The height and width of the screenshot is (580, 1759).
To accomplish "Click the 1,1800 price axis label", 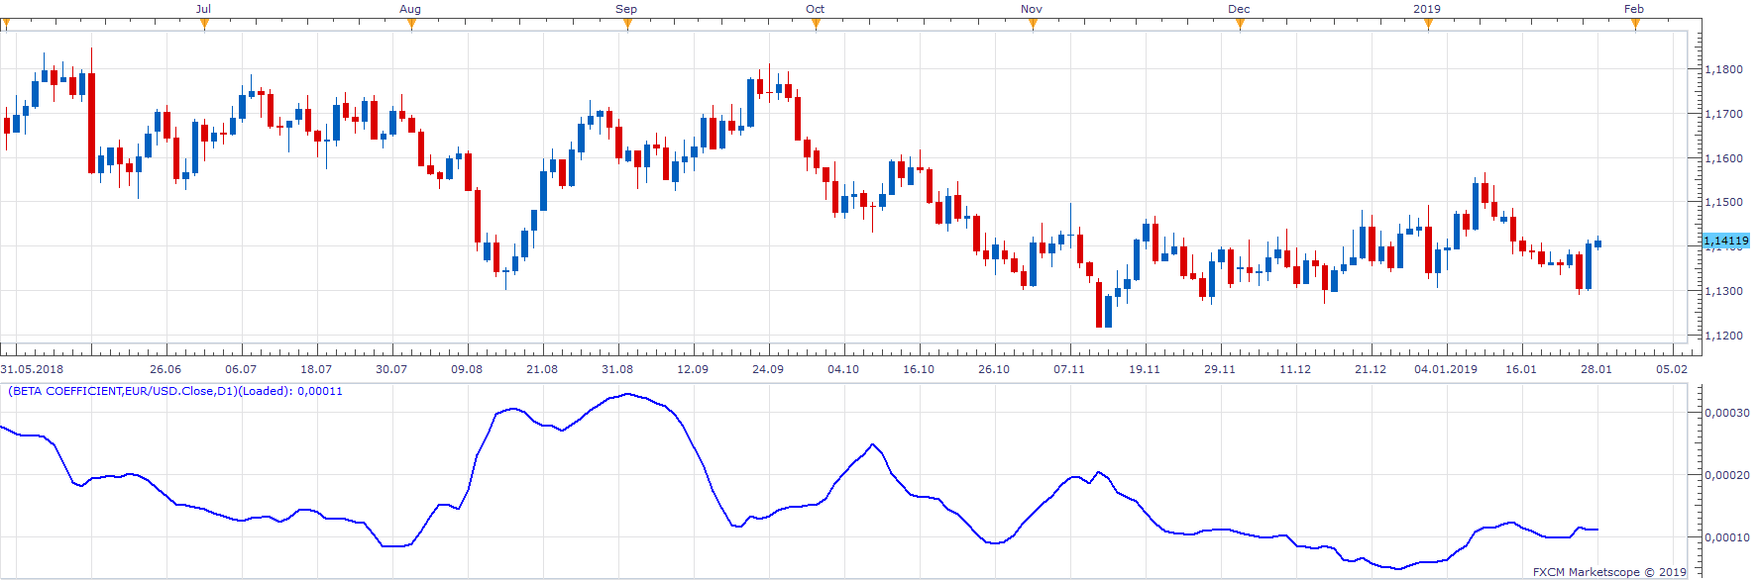I will [x=1724, y=69].
